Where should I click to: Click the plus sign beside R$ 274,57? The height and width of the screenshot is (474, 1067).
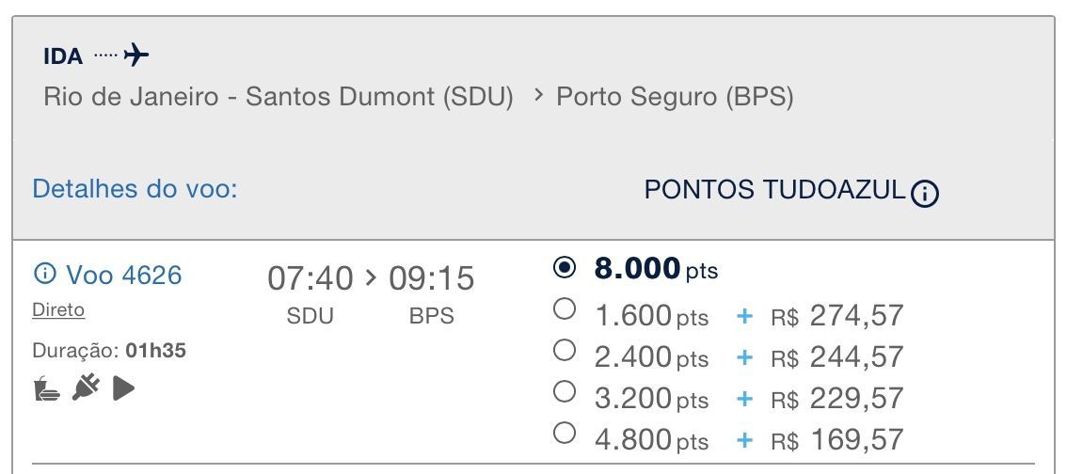tap(744, 316)
